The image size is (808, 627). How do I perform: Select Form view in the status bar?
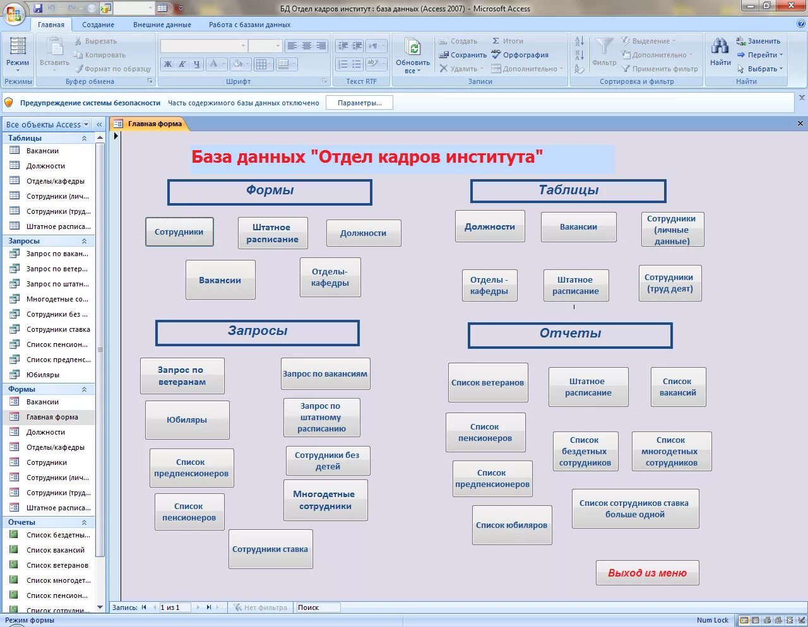tap(745, 621)
